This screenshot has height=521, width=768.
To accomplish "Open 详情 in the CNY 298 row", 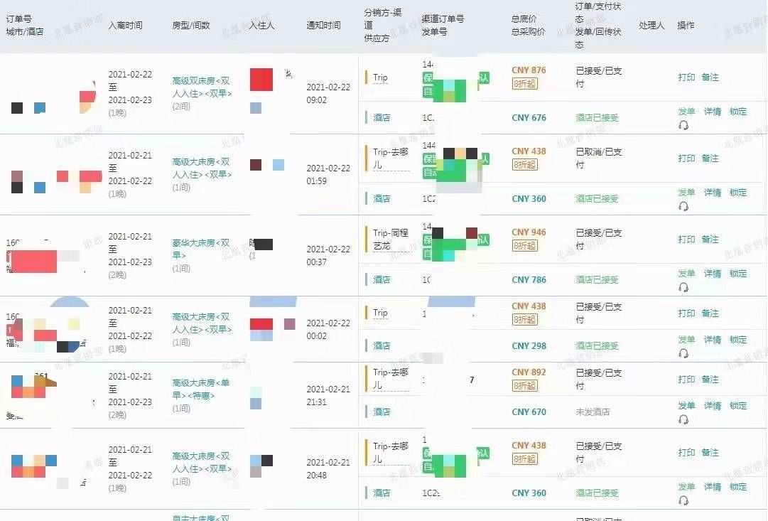I will coord(712,340).
